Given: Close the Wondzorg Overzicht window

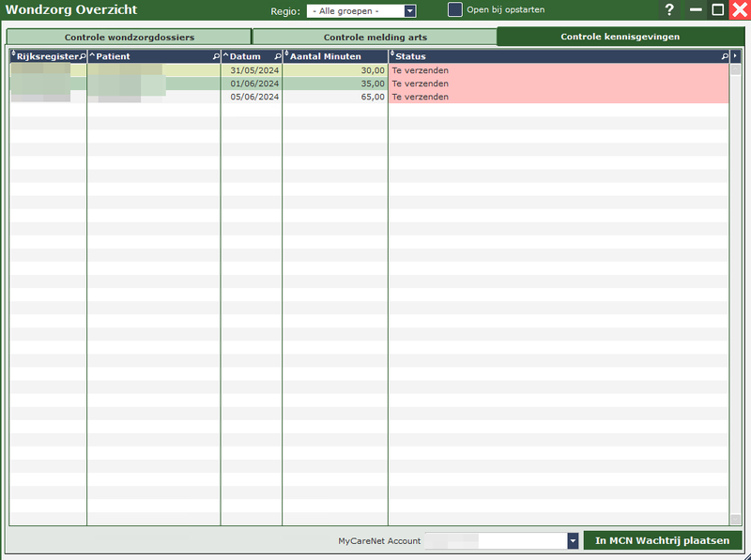Looking at the screenshot, I should click(x=740, y=9).
